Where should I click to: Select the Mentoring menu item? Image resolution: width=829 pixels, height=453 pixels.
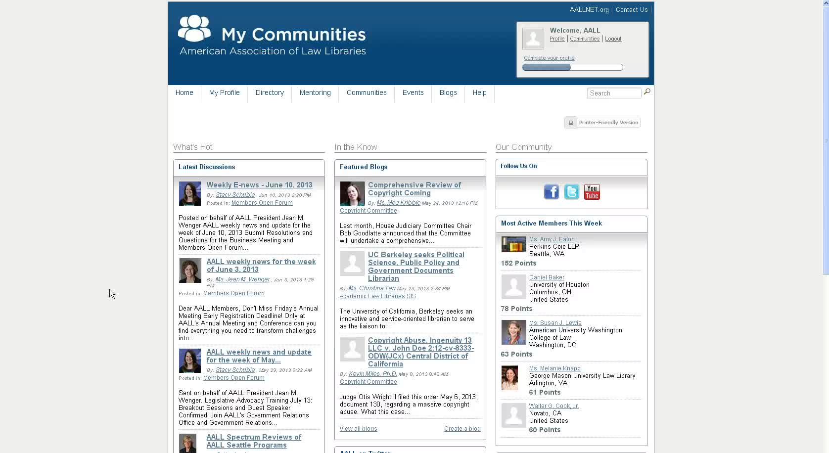pos(315,92)
